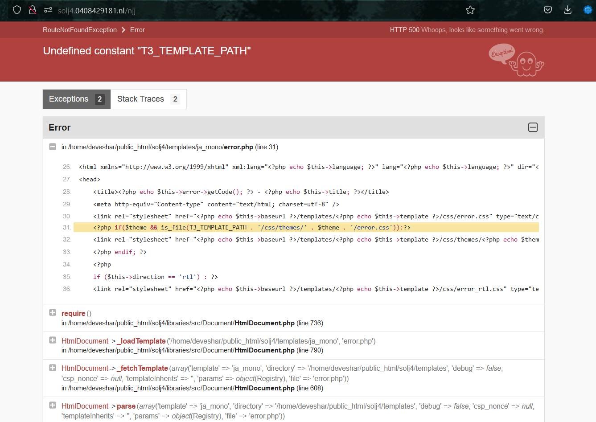Click the blue extension globe icon

coord(588,10)
